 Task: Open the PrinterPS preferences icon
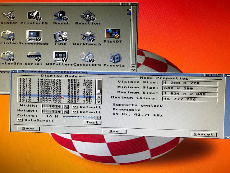click(x=34, y=15)
